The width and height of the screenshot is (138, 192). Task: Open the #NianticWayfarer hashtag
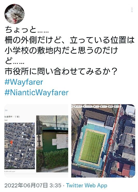point(36,92)
